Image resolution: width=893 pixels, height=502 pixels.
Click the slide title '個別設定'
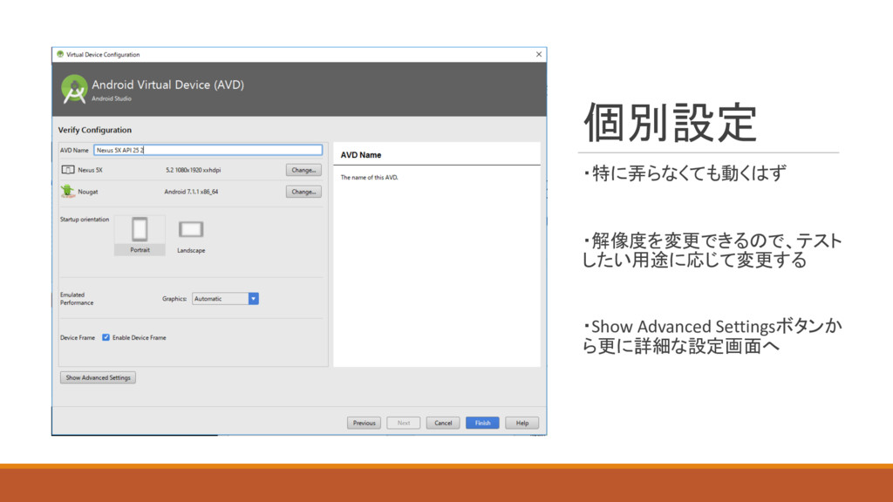pos(671,122)
